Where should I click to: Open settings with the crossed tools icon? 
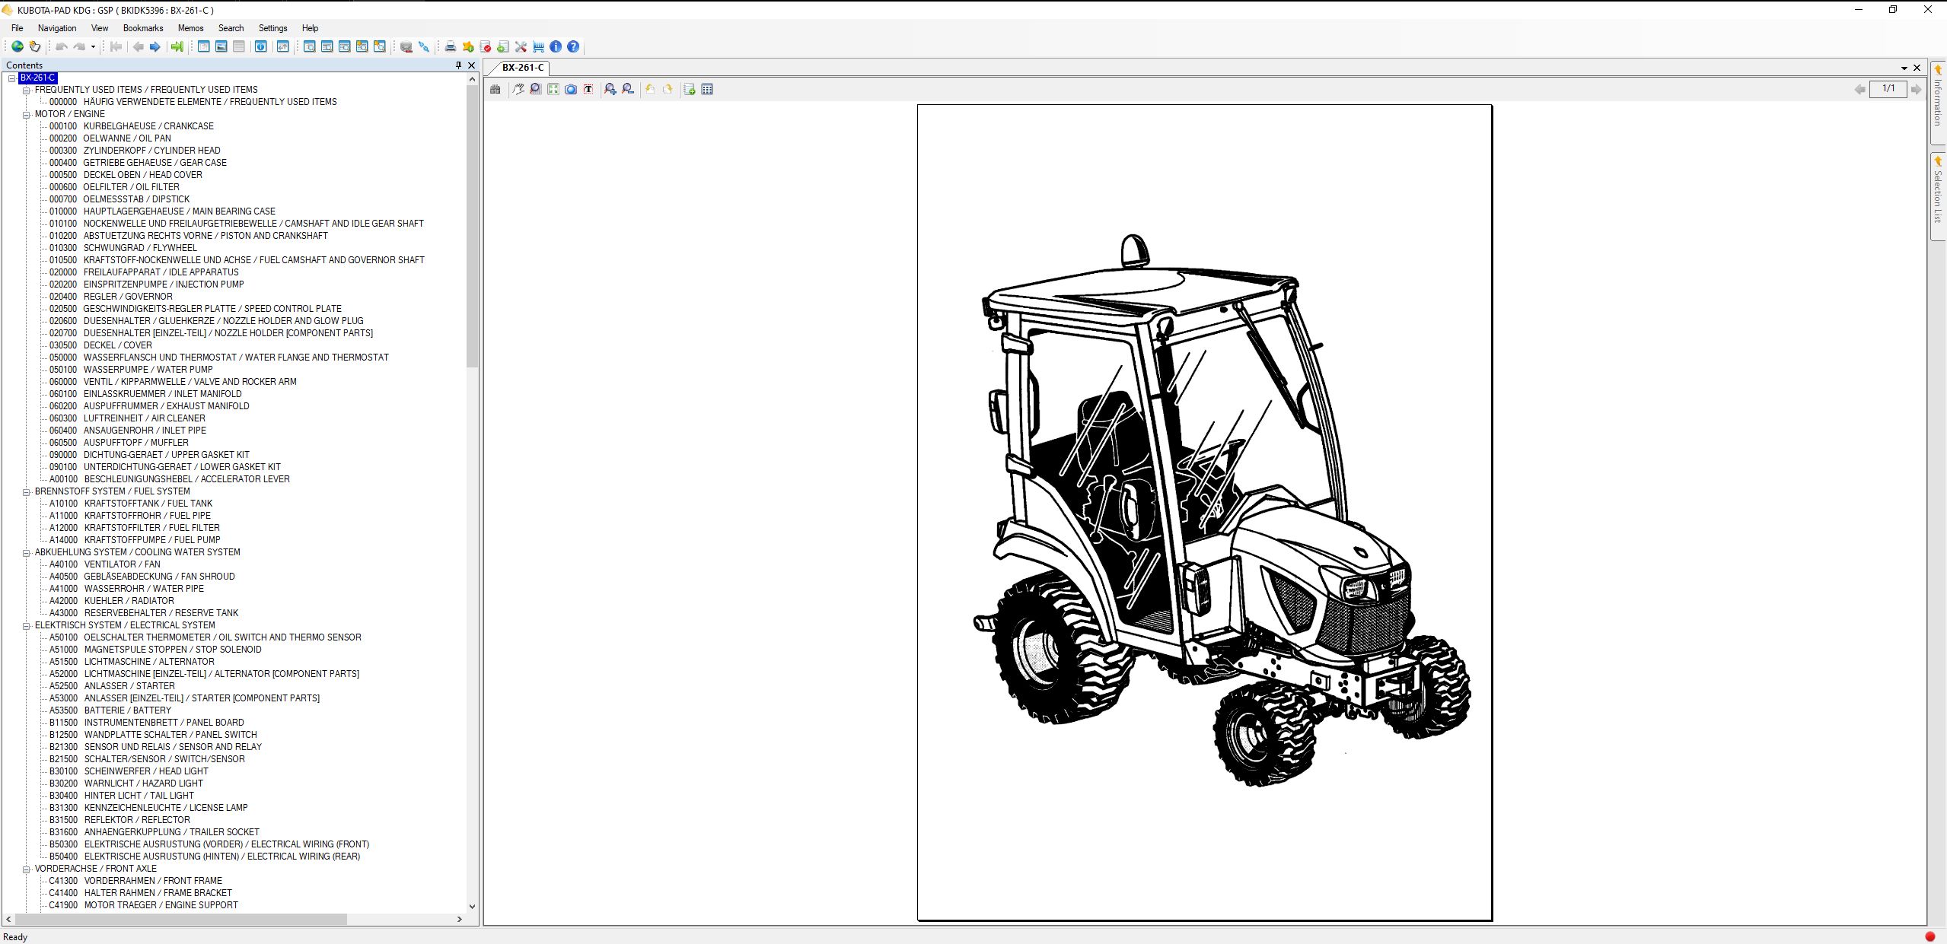(521, 46)
